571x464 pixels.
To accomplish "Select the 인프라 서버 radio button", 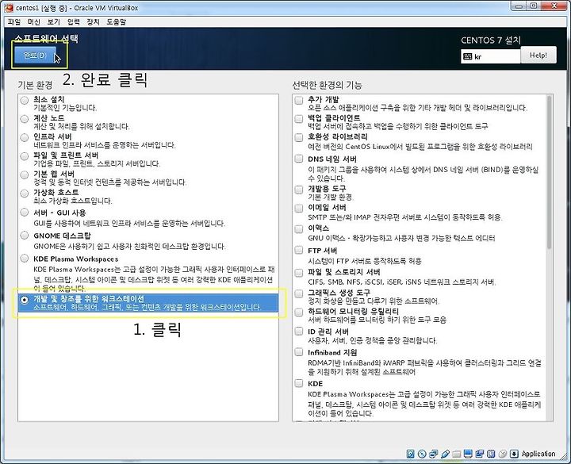I will click(25, 138).
